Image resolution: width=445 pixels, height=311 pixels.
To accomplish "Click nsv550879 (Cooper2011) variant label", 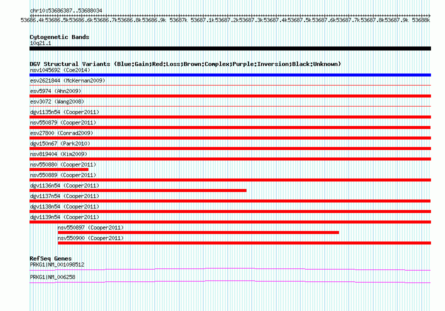I will 63,122.
